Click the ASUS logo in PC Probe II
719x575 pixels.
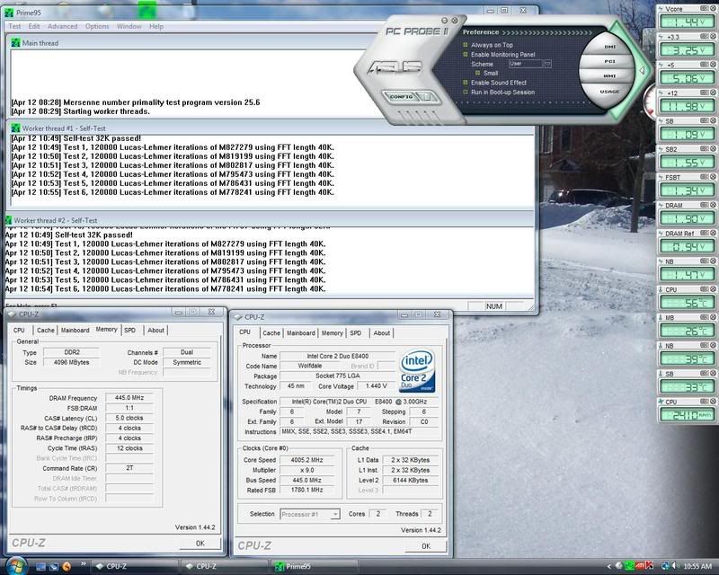point(395,68)
